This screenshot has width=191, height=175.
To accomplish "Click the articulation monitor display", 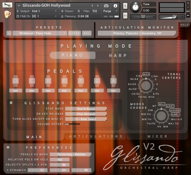I will [x=137, y=33].
